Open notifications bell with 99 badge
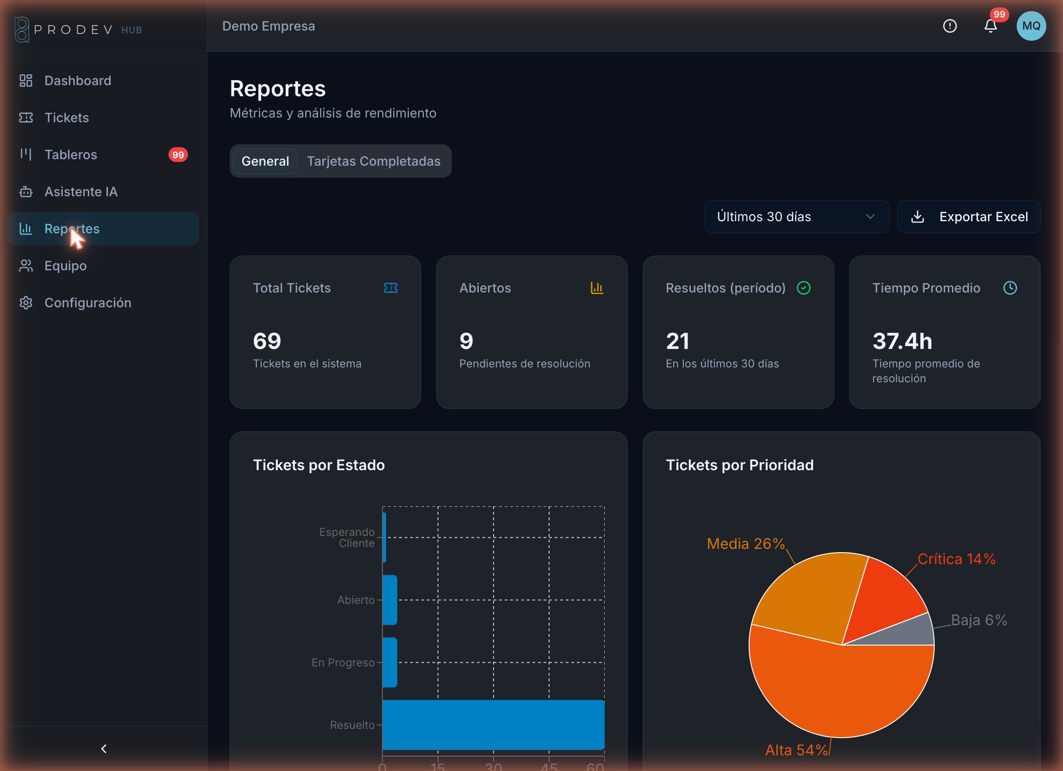Screen dimensions: 1063x771 tap(990, 26)
